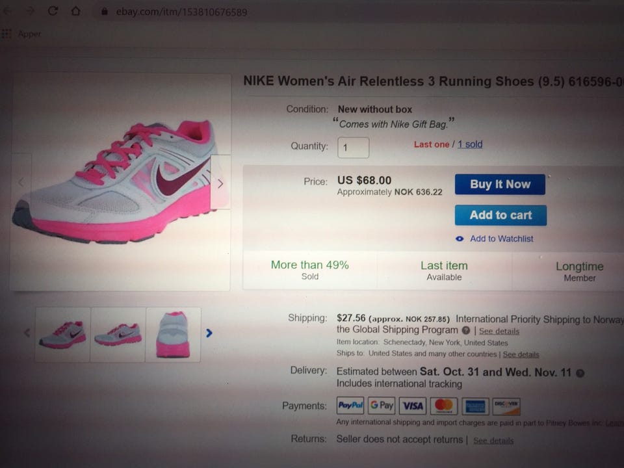This screenshot has width=624, height=468.
Task: Open the Apper apps grid icon
Action: click(x=6, y=33)
